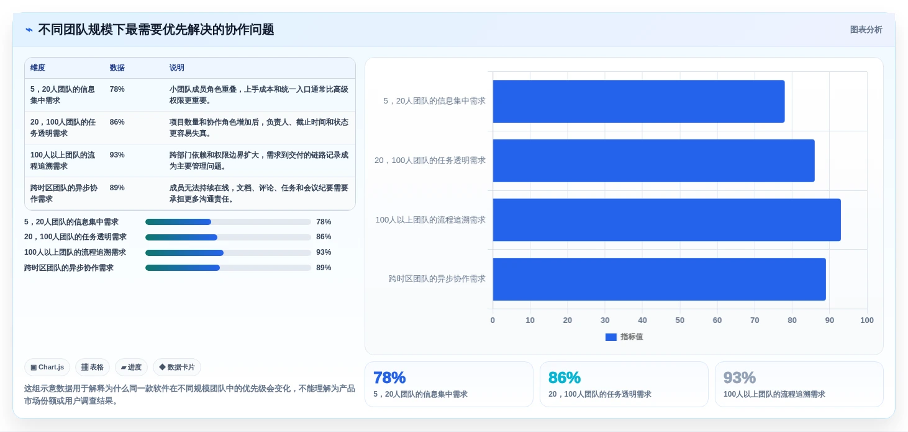908x432 pixels.
Task: Click the 进度 tag chip
Action: 131,367
